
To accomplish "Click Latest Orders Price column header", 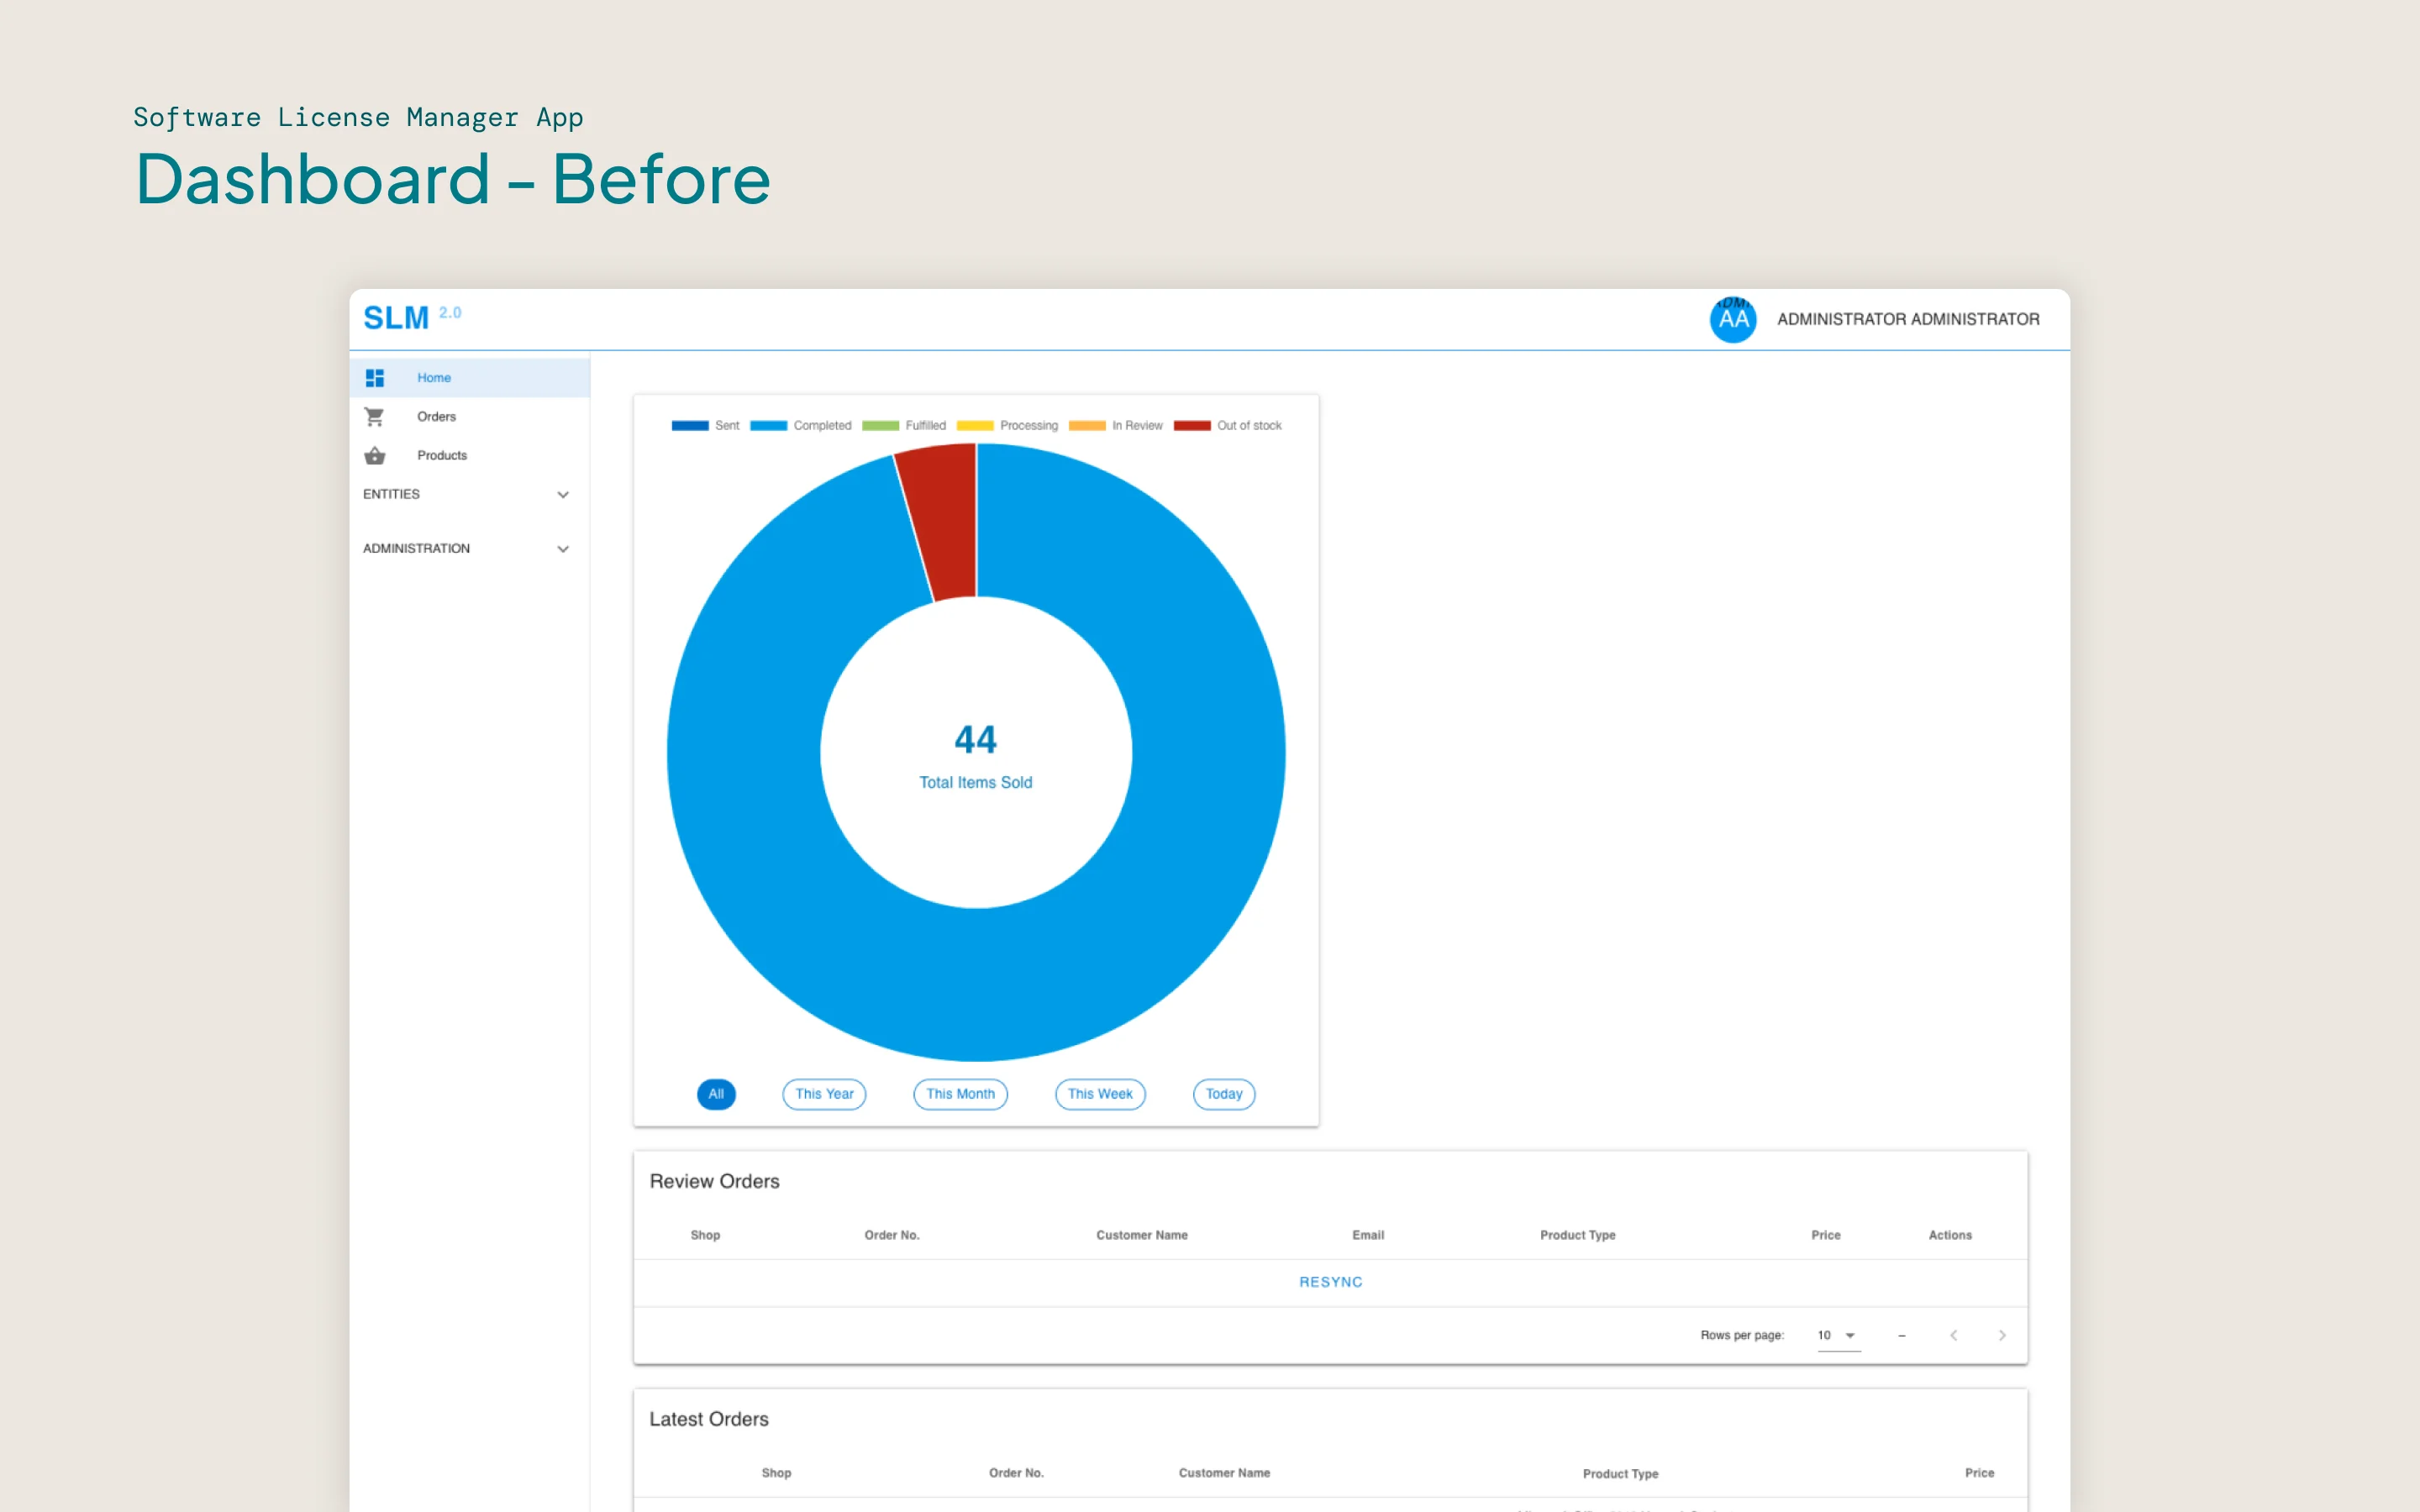I will (1979, 1473).
